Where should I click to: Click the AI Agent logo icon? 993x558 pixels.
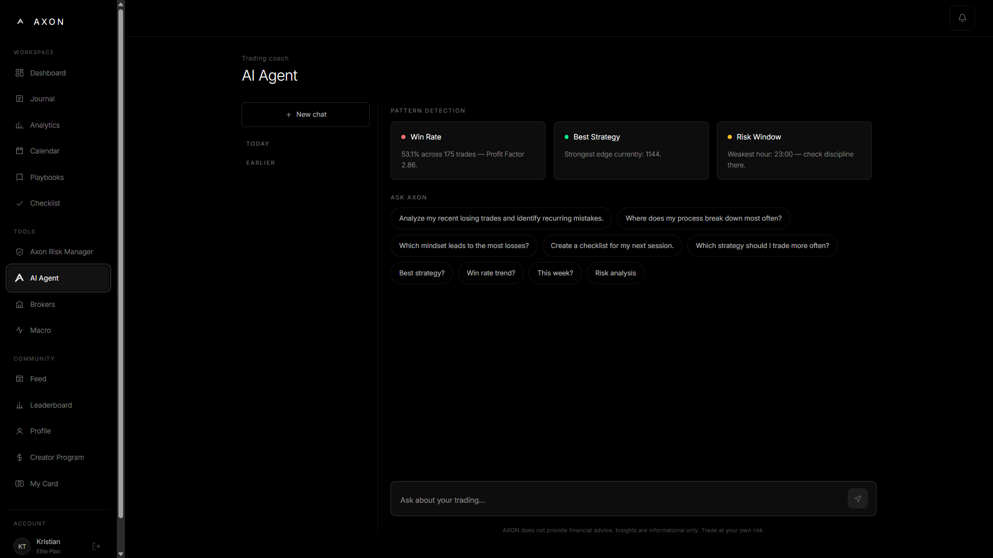[20, 278]
